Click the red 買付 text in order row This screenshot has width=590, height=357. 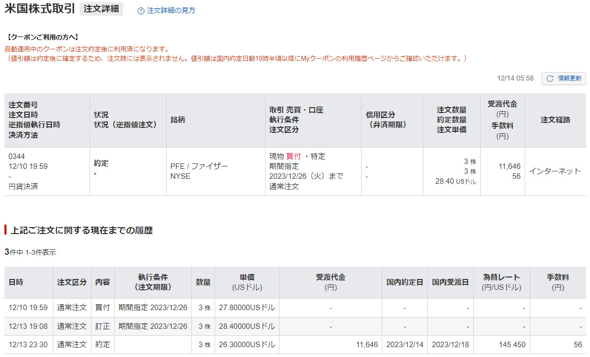(x=293, y=157)
